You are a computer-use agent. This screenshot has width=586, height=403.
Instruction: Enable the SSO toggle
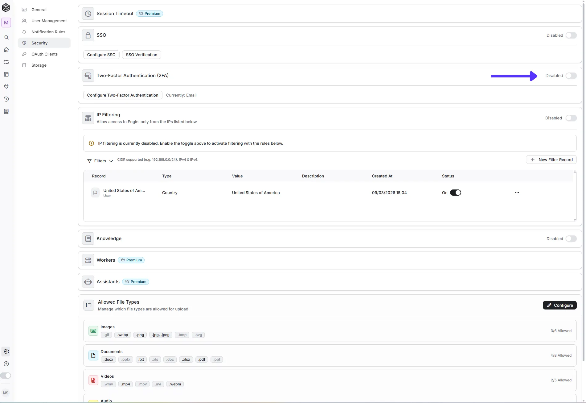pyautogui.click(x=571, y=35)
